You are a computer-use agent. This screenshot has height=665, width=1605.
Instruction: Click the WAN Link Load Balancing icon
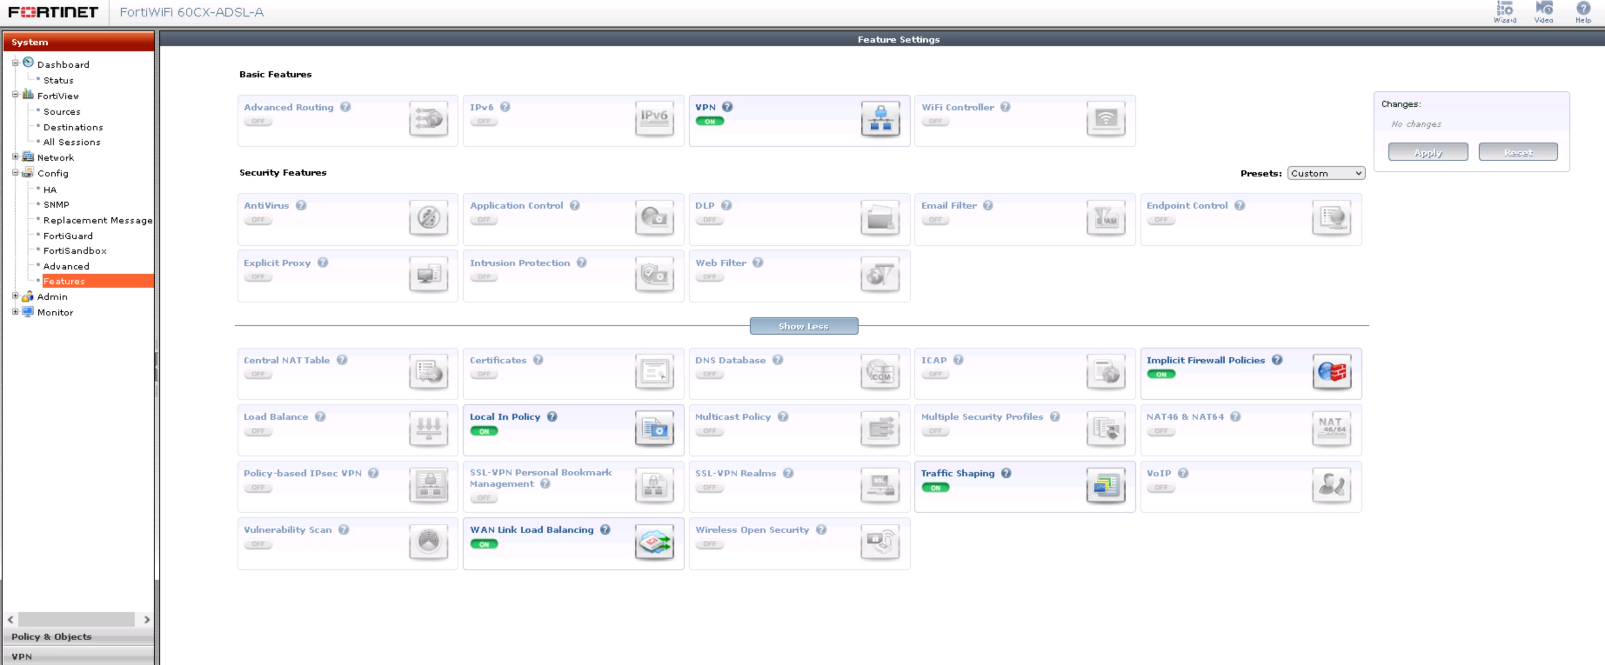[x=654, y=542]
